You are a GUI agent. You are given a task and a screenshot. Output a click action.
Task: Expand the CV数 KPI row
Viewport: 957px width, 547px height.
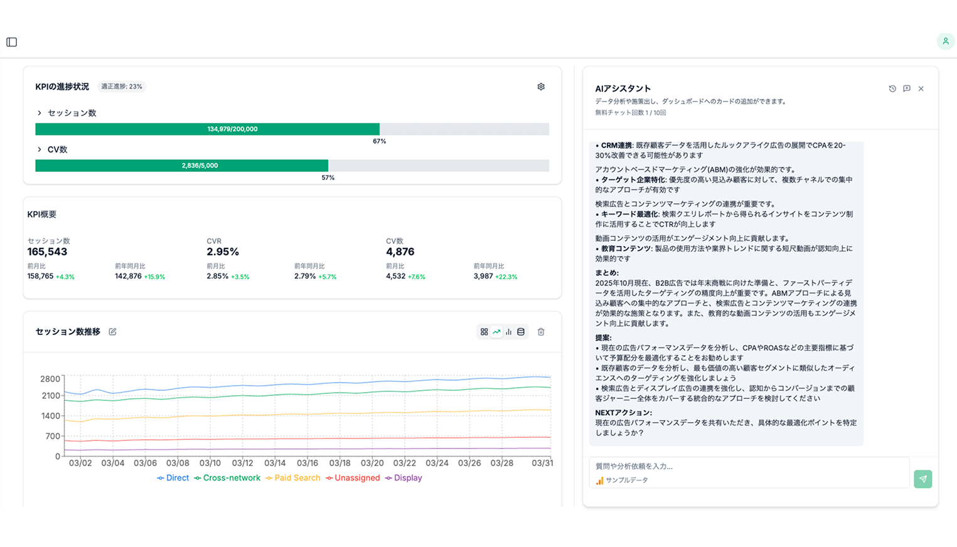(40, 149)
